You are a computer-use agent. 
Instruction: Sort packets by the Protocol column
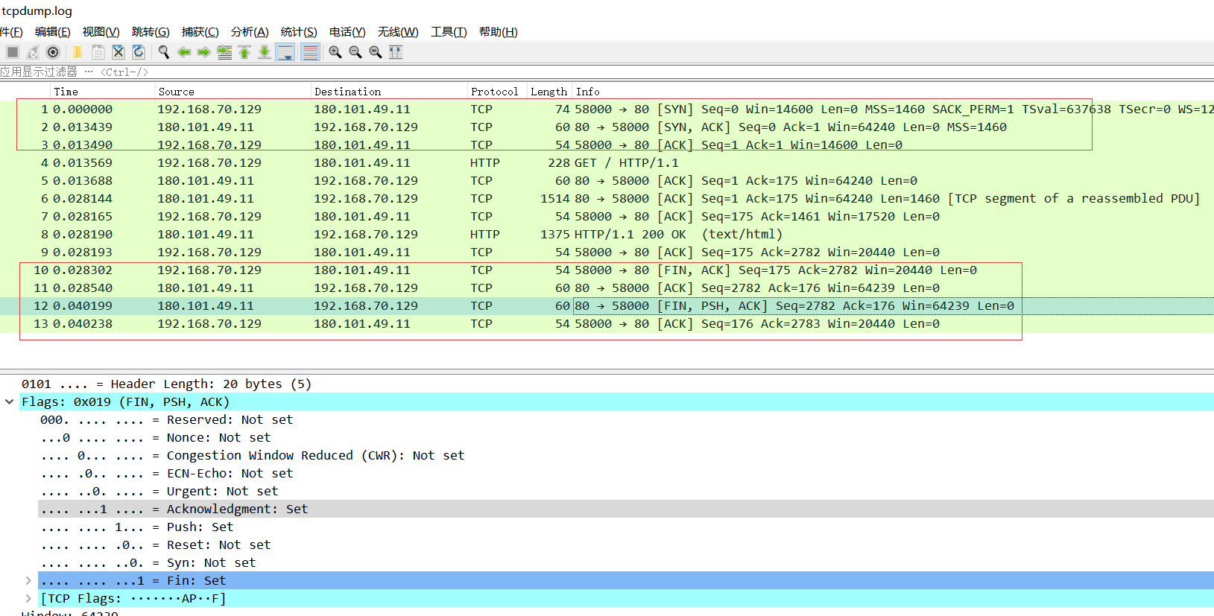click(x=497, y=92)
